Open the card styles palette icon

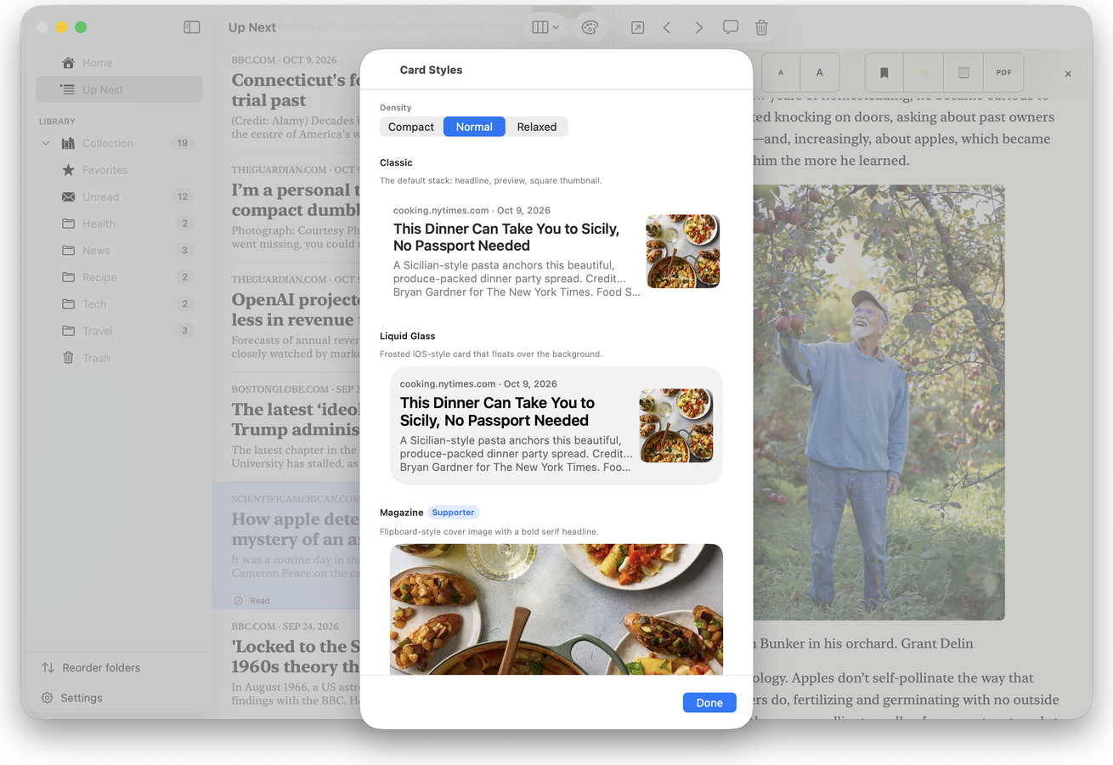[x=590, y=27]
